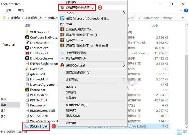
Task: Click the admin shield icon beside 以管理员身份运行(A)
Action: (x=62, y=7)
